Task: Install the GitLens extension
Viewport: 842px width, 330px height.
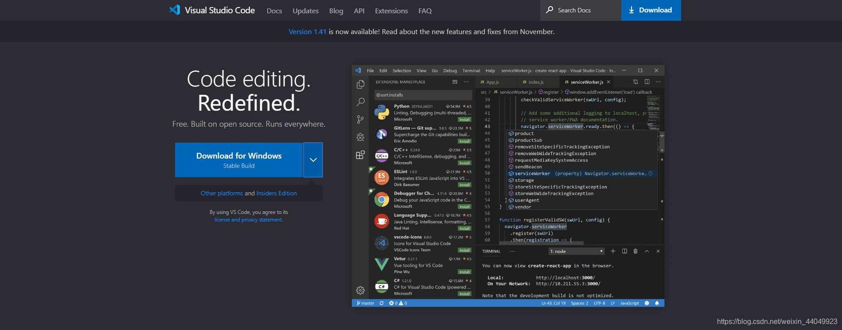Action: point(464,141)
